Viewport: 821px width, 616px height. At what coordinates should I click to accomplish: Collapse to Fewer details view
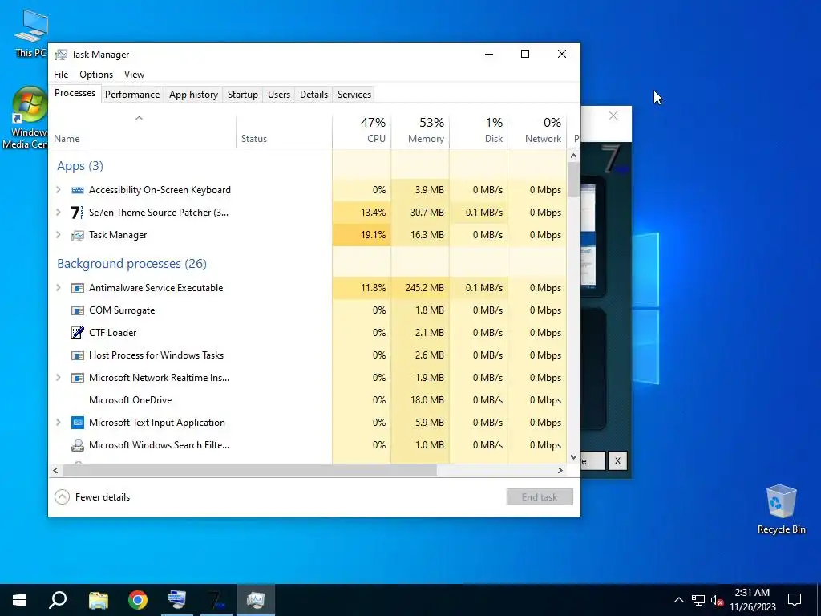click(x=92, y=497)
